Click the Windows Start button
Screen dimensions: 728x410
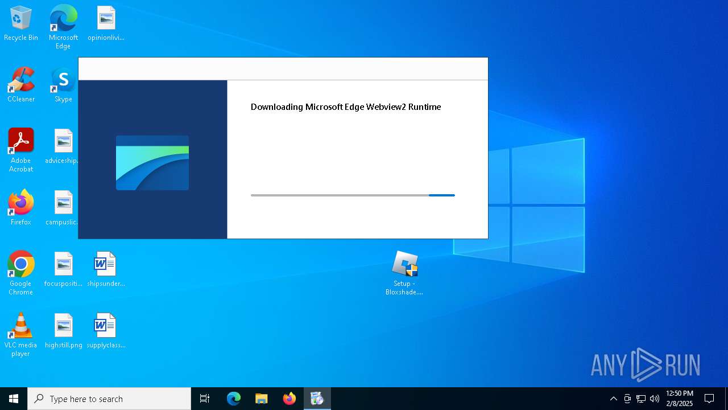[14, 399]
